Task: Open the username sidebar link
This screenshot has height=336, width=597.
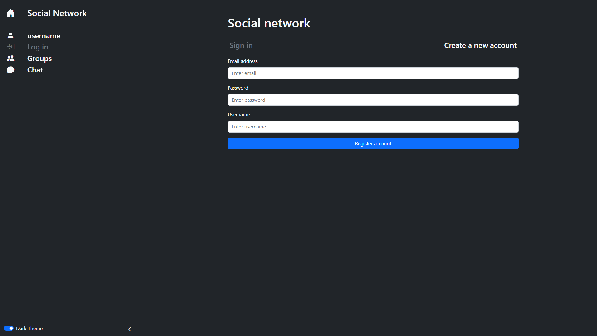Action: 44,36
